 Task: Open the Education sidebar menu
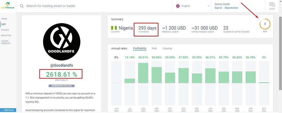pyautogui.click(x=6, y=36)
